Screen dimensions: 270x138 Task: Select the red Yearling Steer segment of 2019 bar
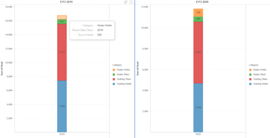coord(62,52)
